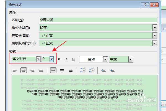
Task: Align paragraph text left
Action: click(15, 70)
